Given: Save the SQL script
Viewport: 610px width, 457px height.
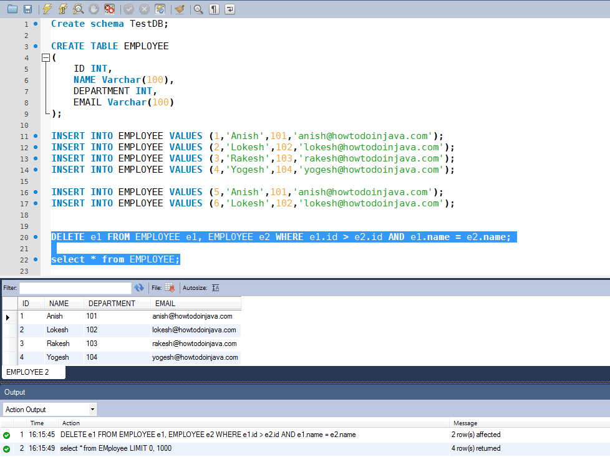Looking at the screenshot, I should (27, 9).
